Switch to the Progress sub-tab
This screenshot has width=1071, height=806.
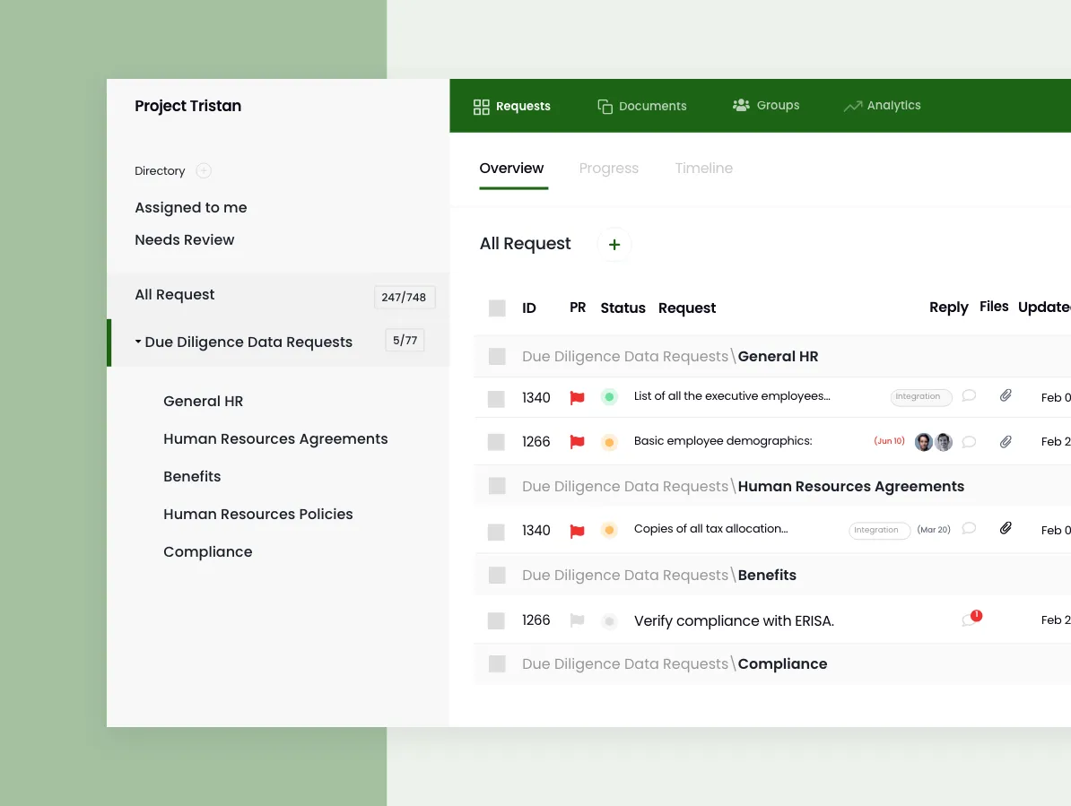tap(608, 168)
